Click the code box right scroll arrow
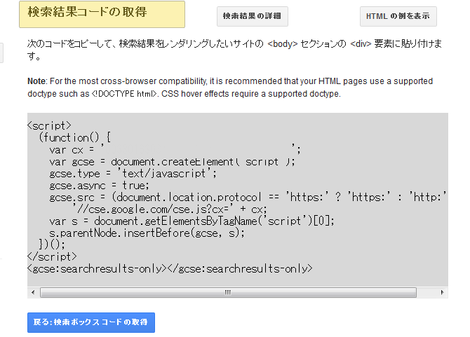470x337 pixels. pos(442,292)
